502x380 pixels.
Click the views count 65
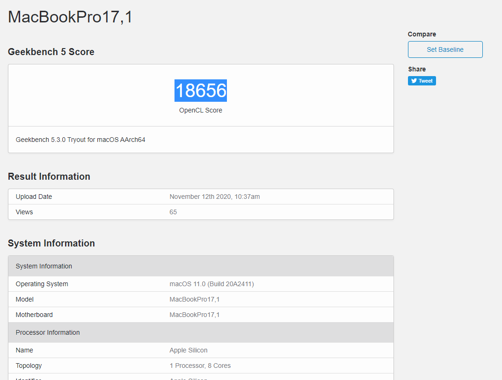173,212
